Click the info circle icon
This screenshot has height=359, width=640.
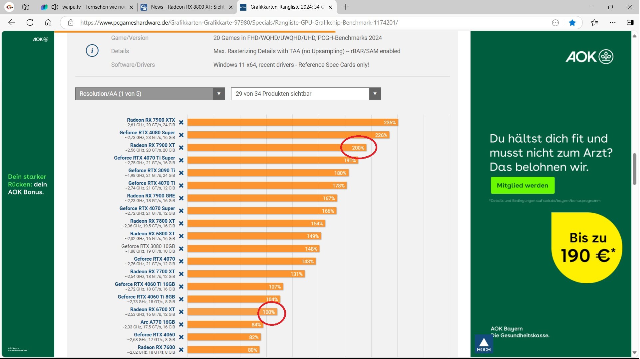coord(92,51)
